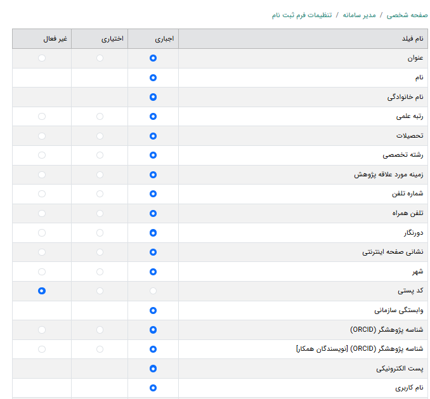
Task: Click تنظیمات فرم ثبت نام breadcrumb
Action: pyautogui.click(x=302, y=15)
